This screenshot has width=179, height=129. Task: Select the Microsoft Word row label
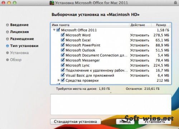(x=78, y=35)
